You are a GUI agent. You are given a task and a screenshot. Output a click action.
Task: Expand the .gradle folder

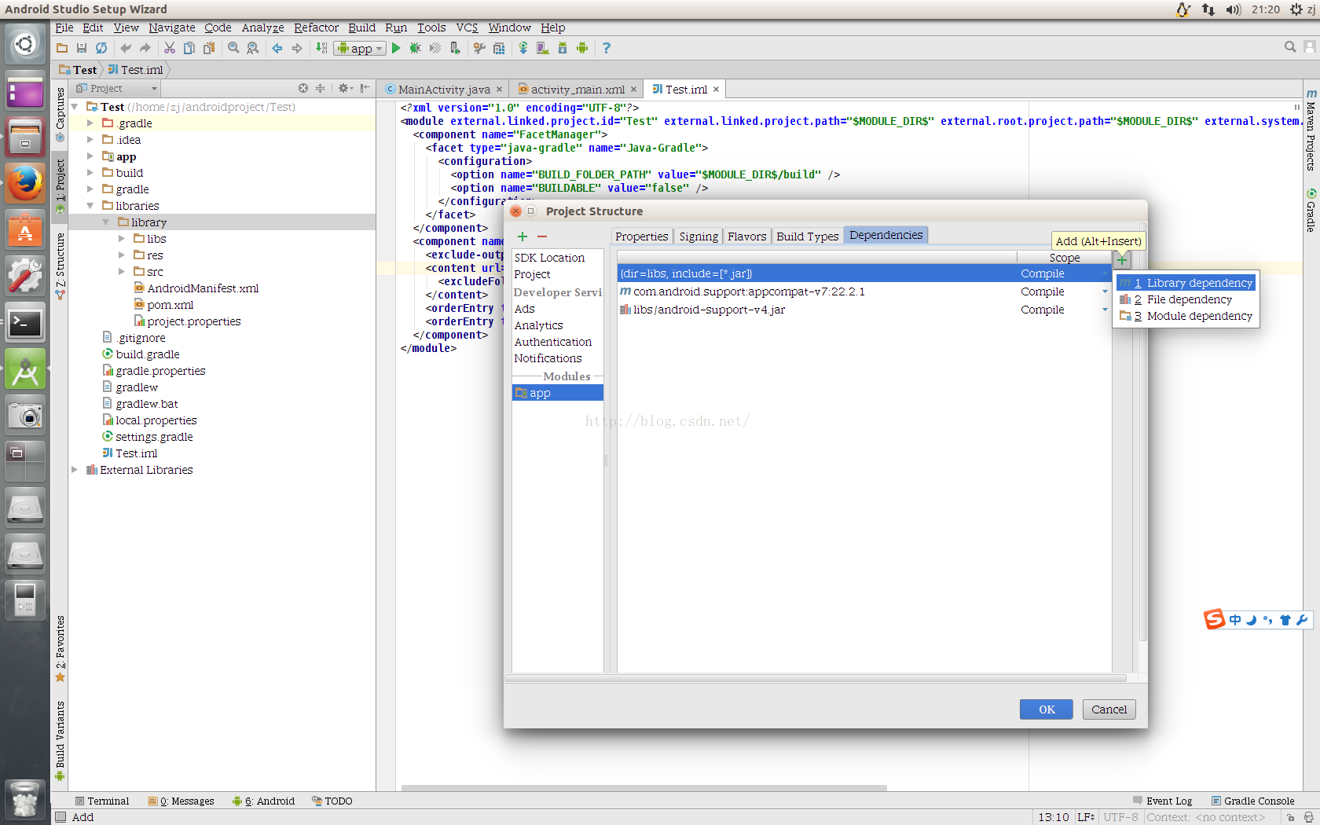[90, 123]
